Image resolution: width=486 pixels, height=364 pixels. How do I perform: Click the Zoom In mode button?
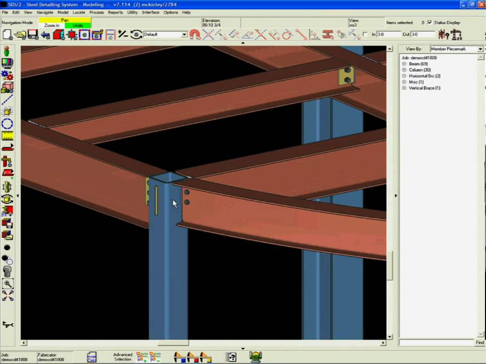tap(52, 25)
